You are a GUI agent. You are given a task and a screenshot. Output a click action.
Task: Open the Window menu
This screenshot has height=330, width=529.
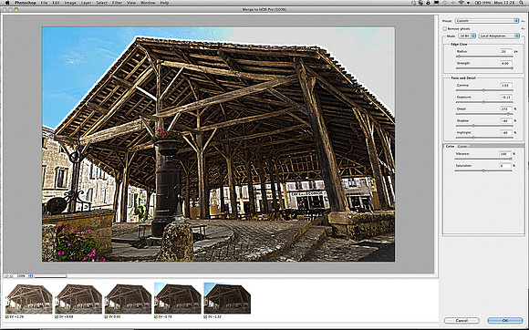pos(148,3)
